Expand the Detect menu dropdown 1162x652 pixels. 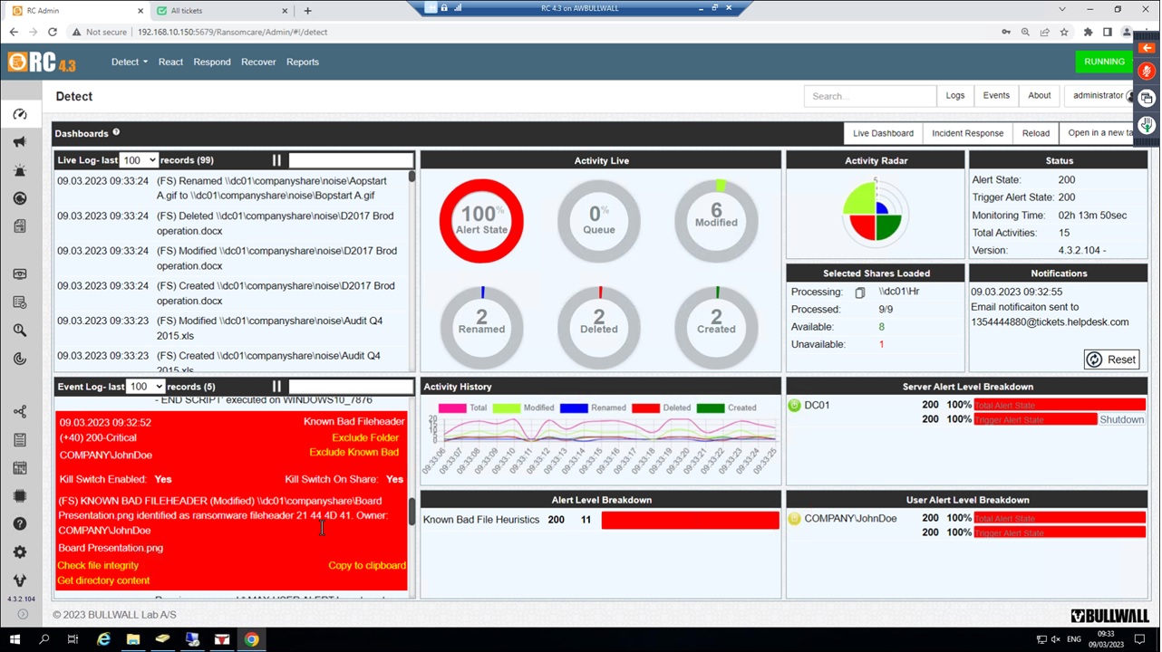click(130, 62)
